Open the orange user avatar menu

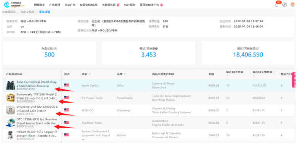click(x=292, y=5)
